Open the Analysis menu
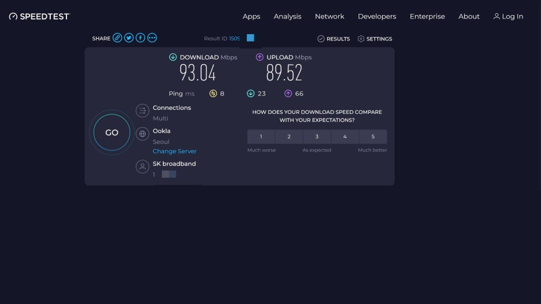 287,17
